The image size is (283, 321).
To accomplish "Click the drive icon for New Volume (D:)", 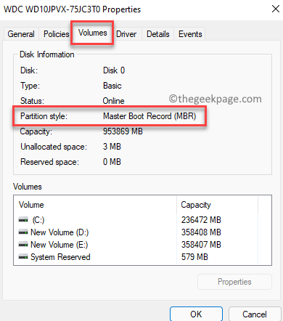I will click(x=23, y=232).
